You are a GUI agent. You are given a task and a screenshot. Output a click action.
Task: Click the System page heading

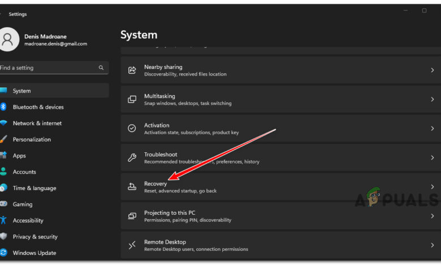pyautogui.click(x=139, y=35)
